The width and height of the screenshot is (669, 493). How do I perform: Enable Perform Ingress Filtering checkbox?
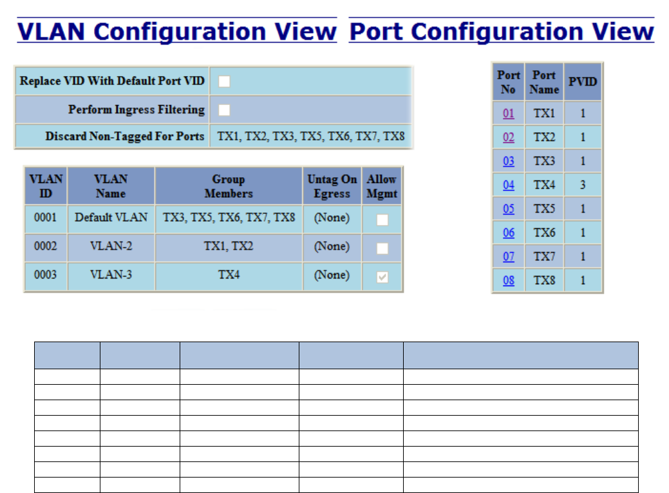pyautogui.click(x=225, y=110)
